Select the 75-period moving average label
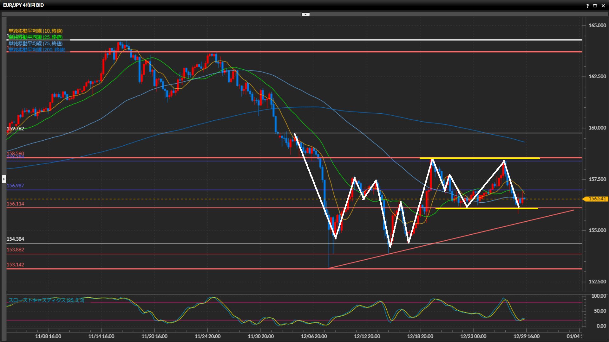Image resolution: width=609 pixels, height=342 pixels. (36, 43)
